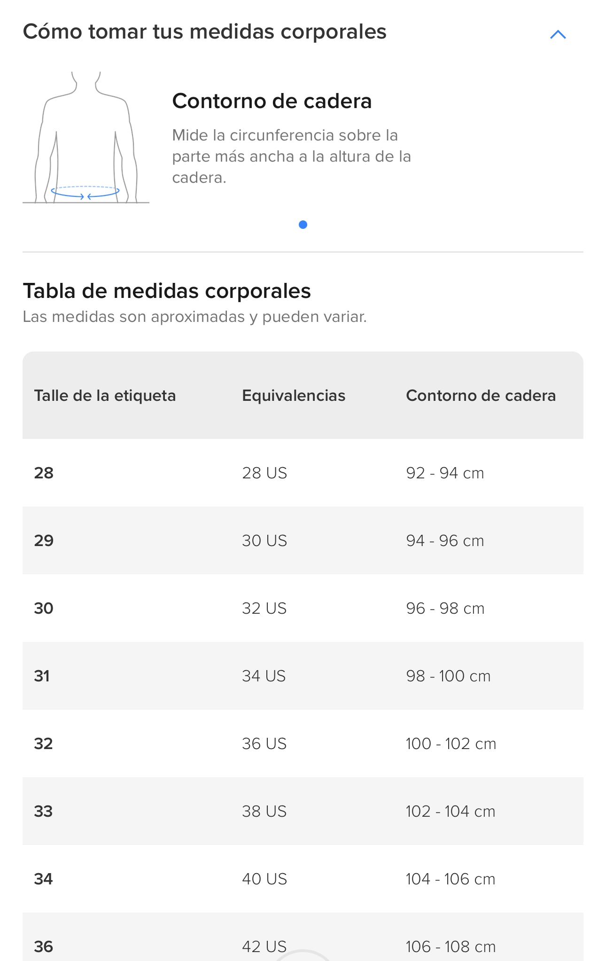The height and width of the screenshot is (961, 606).
Task: Click the '92 - 94 cm' hip measurement
Action: (x=445, y=473)
